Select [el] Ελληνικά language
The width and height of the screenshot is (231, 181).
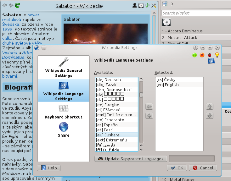tap(116, 110)
